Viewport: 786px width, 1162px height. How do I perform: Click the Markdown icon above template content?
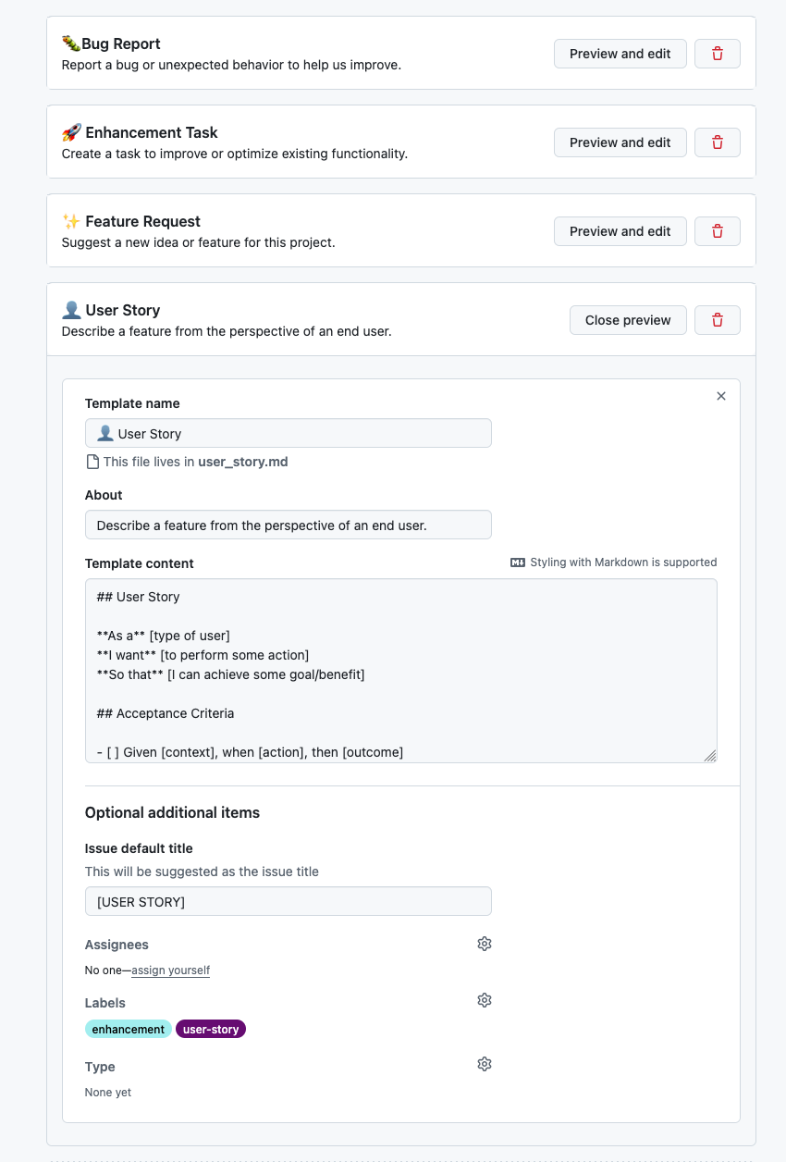point(518,562)
